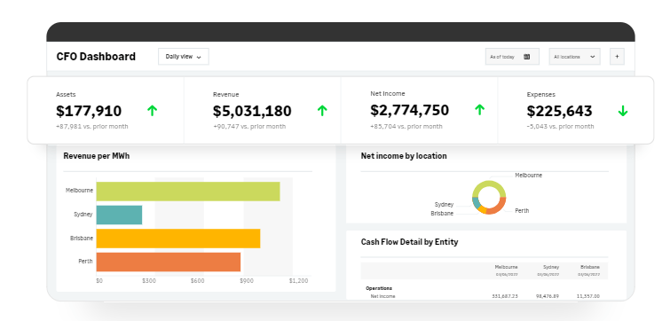This screenshot has height=321, width=670.
Task: Click the Melbourne bar in Revenue per MWh
Action: click(188, 192)
